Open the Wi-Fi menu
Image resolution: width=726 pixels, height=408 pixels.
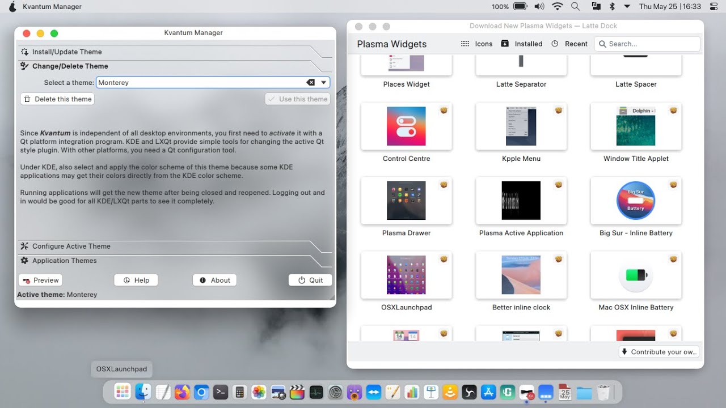[557, 7]
